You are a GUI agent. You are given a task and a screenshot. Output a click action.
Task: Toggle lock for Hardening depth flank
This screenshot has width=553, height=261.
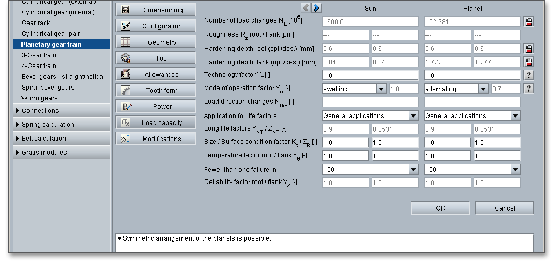pos(529,62)
